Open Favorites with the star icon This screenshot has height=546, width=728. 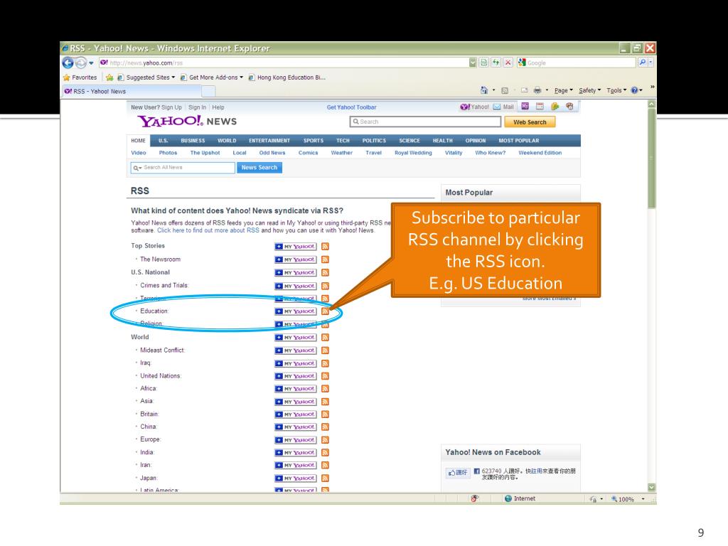(x=80, y=77)
